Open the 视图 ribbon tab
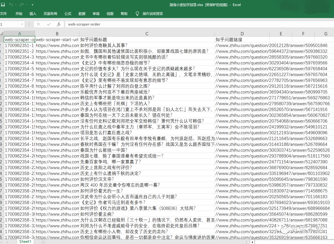Screen dimensions: 334x244 (110, 14)
